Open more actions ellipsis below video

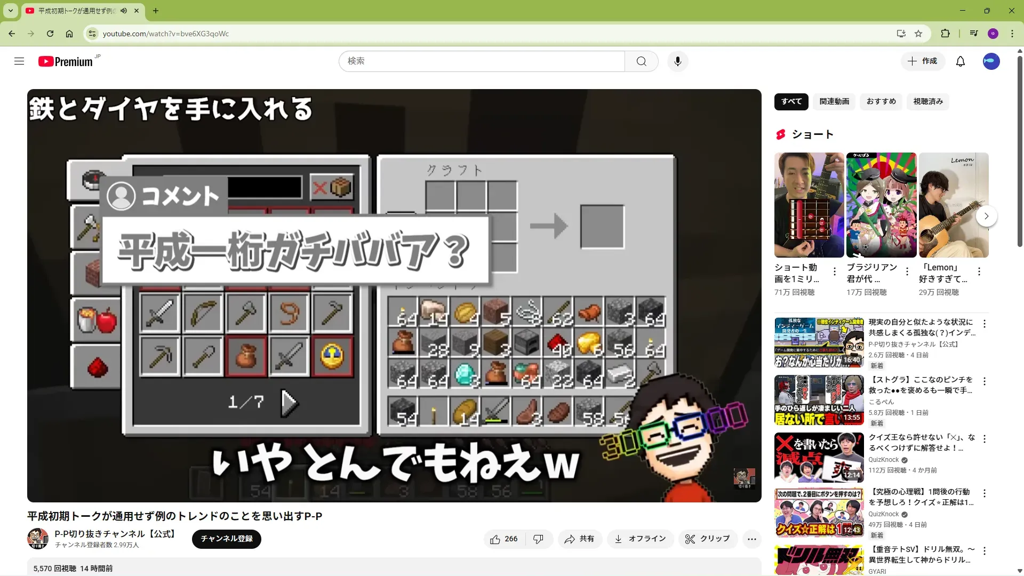751,539
